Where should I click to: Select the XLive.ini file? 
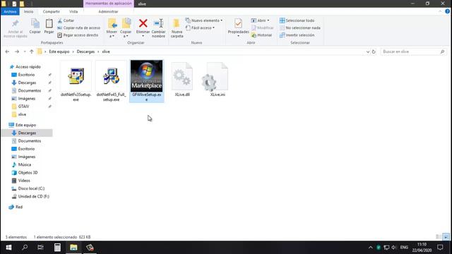click(218, 80)
